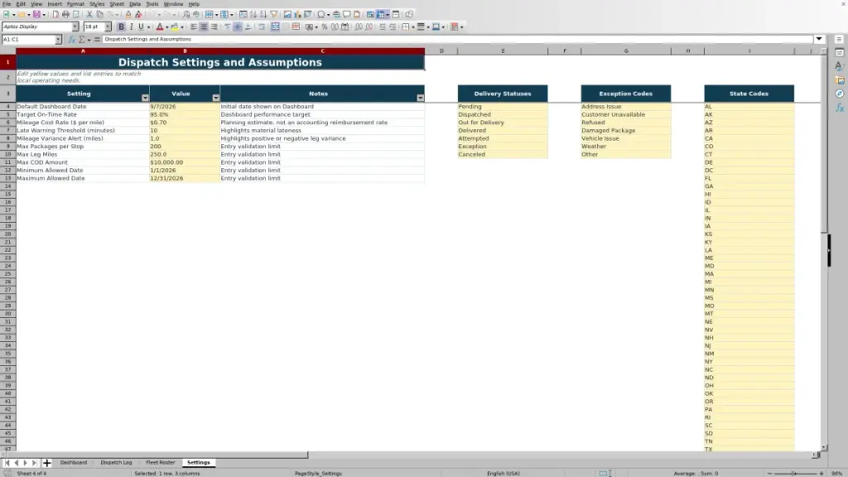Screen dimensions: 848x477
Task: Click the Add Decimal Place icon
Action: click(359, 26)
